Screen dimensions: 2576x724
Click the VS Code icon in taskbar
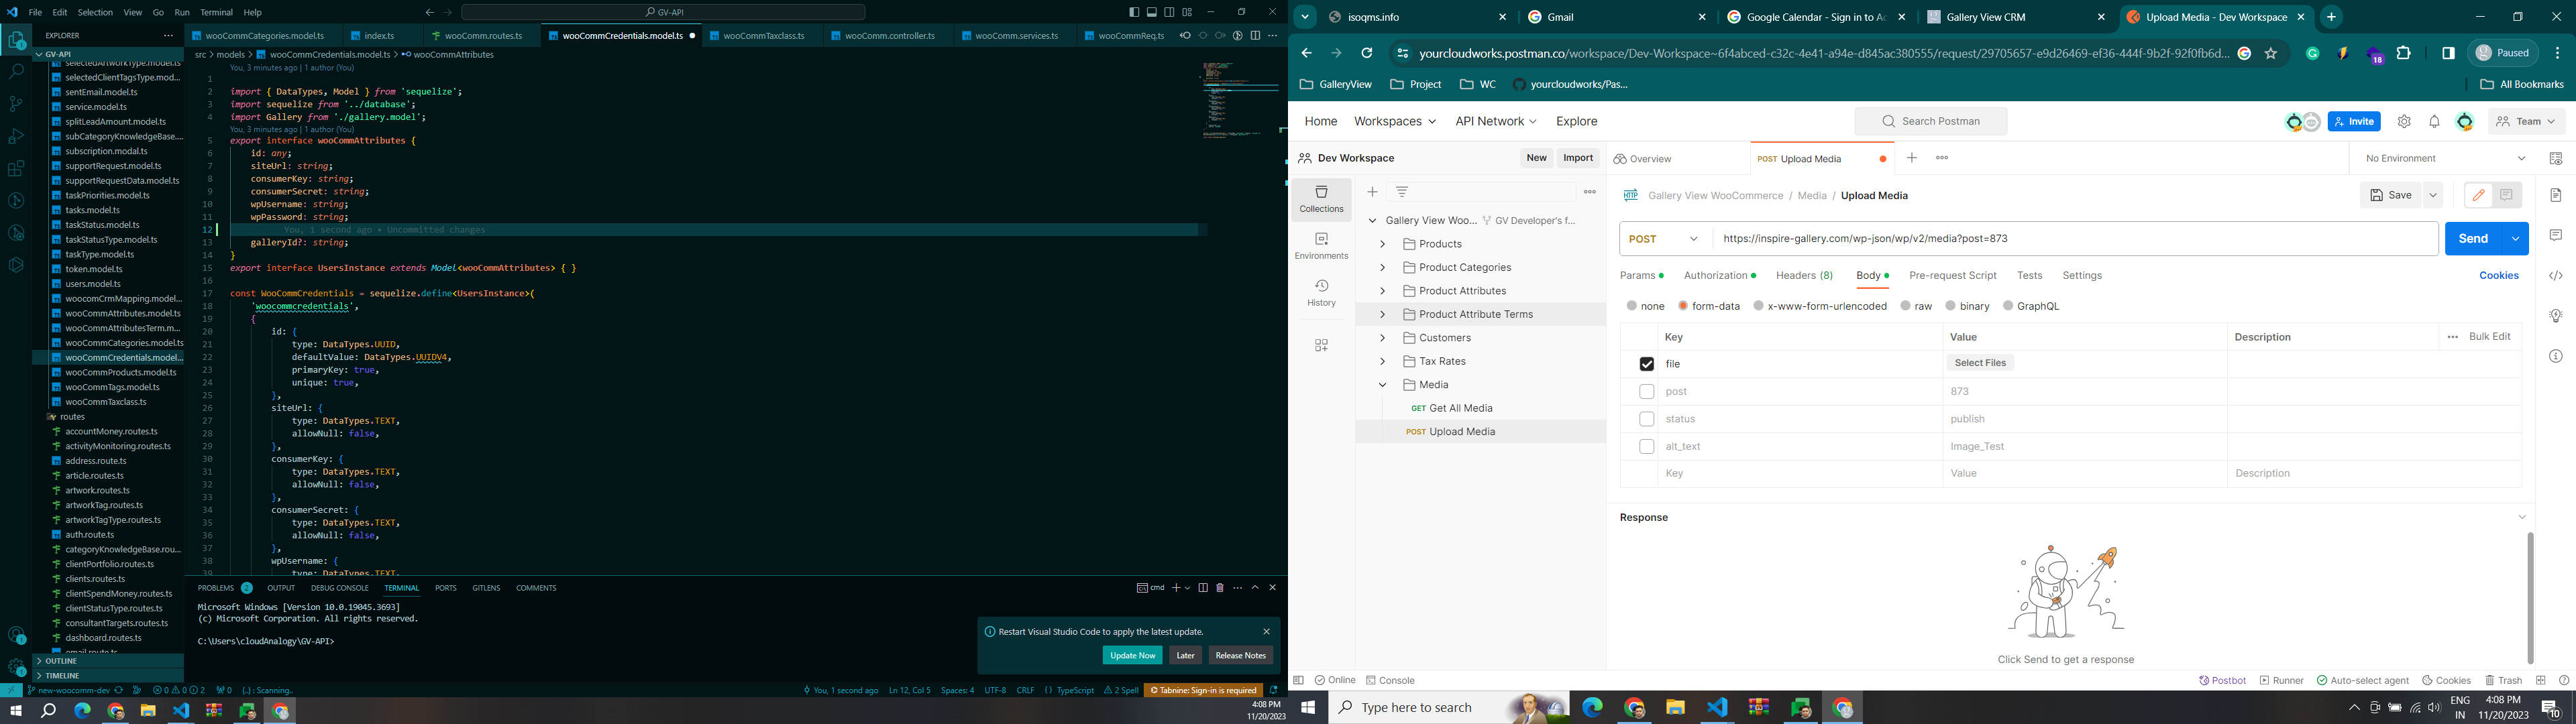click(1717, 708)
